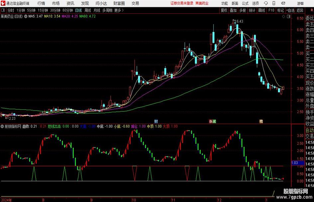Screen dimensions: 314x202
Task: Click the MA60: 4.72 value label
Action: click(87, 16)
